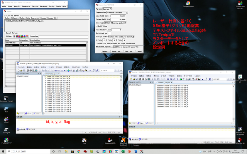Open the Geometric menu in TNTmips
Viewport: 247px width, 154px height.
(x=25, y=7)
